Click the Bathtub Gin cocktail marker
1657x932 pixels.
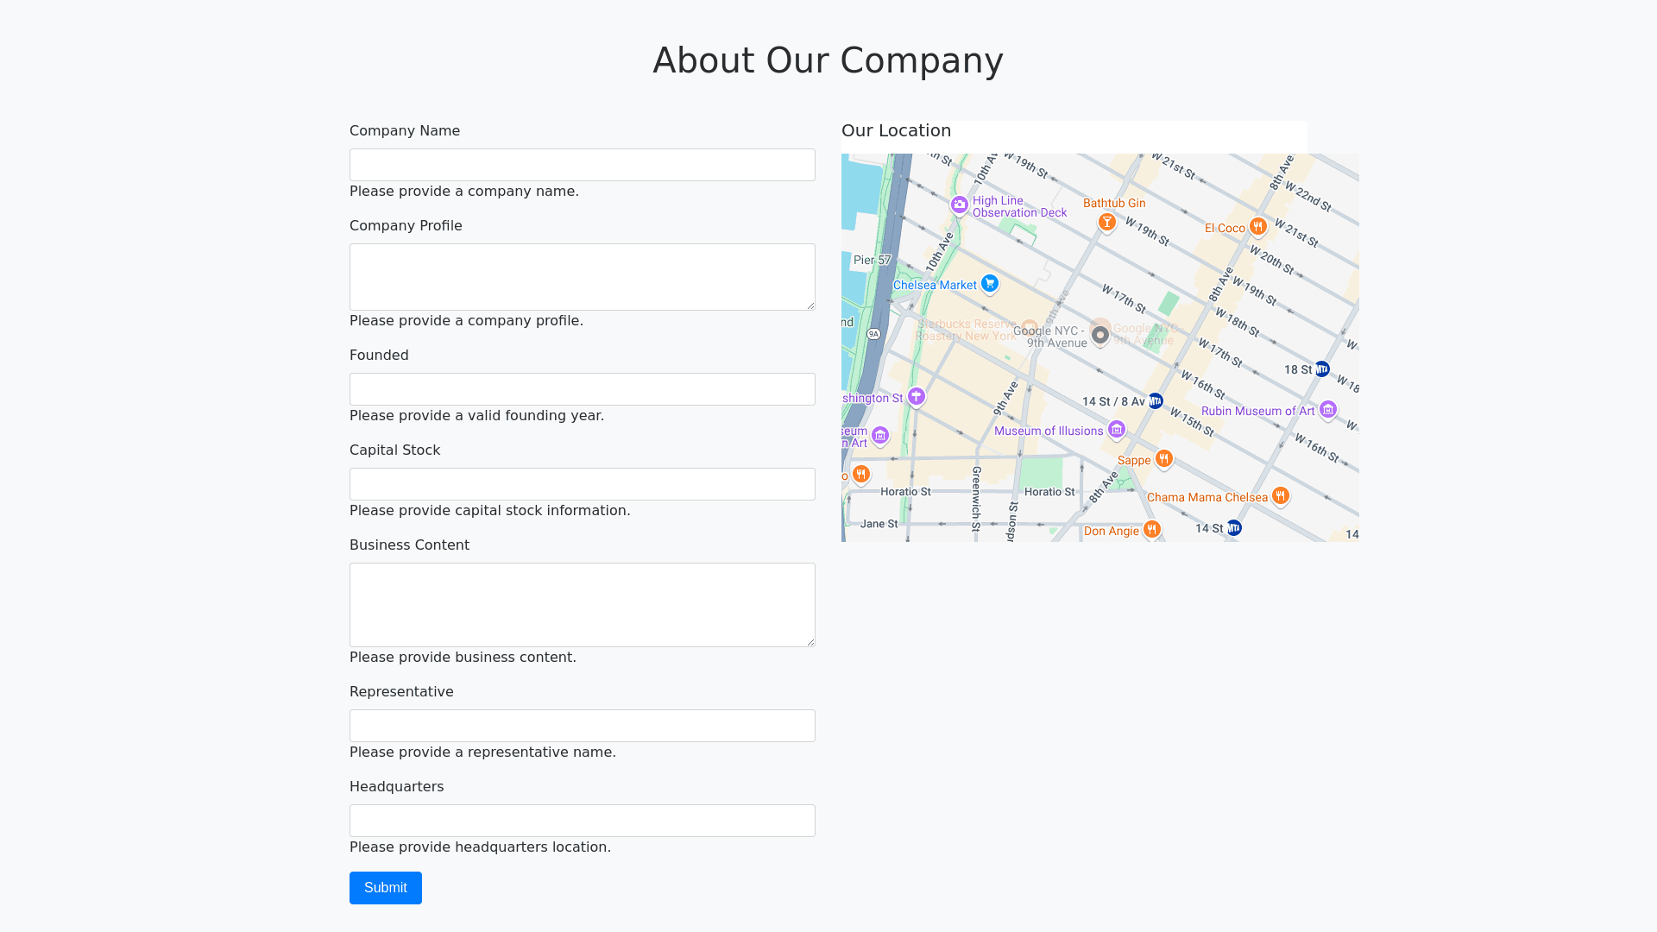tap(1106, 223)
